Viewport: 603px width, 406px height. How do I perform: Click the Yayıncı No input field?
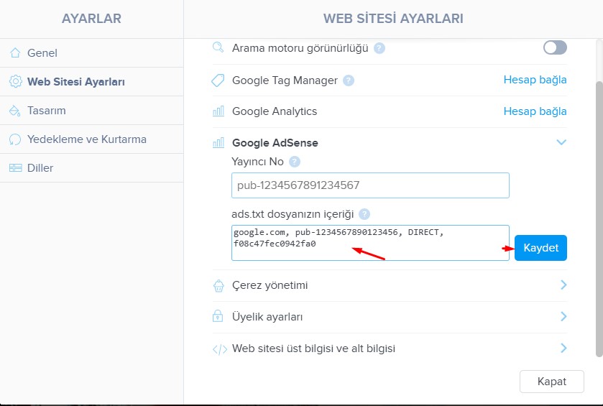370,185
